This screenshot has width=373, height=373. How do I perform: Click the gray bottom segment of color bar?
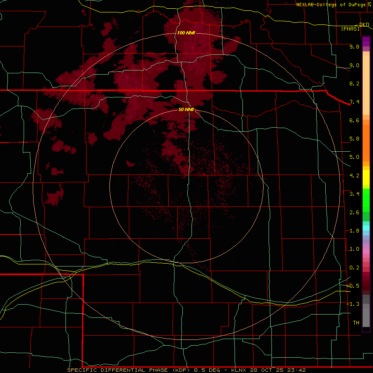point(366,317)
